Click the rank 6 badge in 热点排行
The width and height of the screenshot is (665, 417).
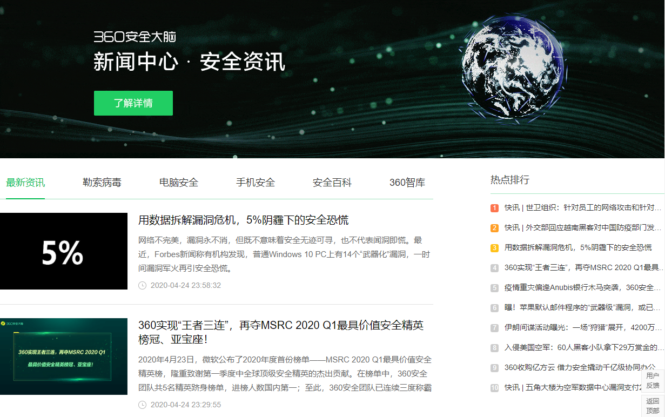pyautogui.click(x=494, y=308)
